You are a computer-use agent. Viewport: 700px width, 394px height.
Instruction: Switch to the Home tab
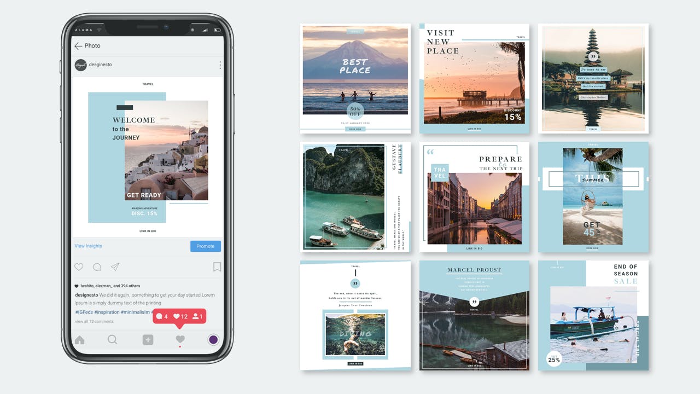coord(79,339)
